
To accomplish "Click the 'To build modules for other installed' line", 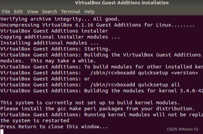I will [101, 67].
